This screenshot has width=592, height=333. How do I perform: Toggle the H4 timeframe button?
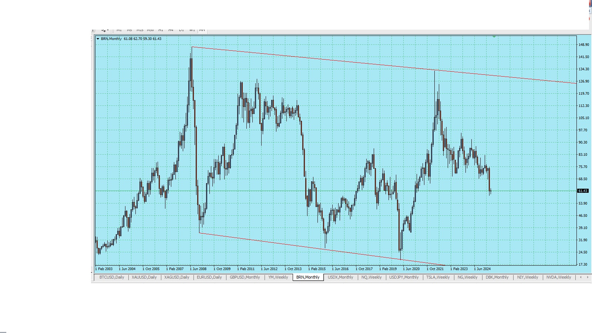tap(171, 30)
